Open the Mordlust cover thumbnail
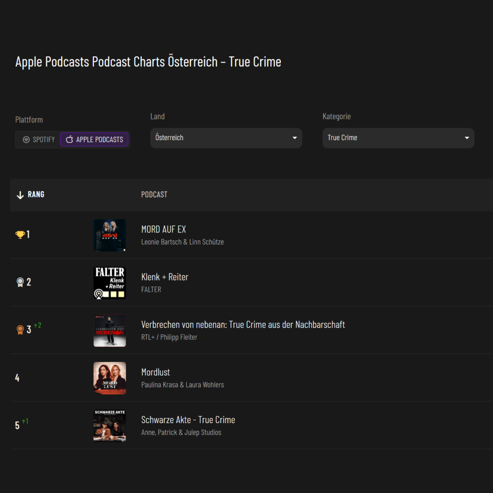This screenshot has height=493, width=493. 110,378
